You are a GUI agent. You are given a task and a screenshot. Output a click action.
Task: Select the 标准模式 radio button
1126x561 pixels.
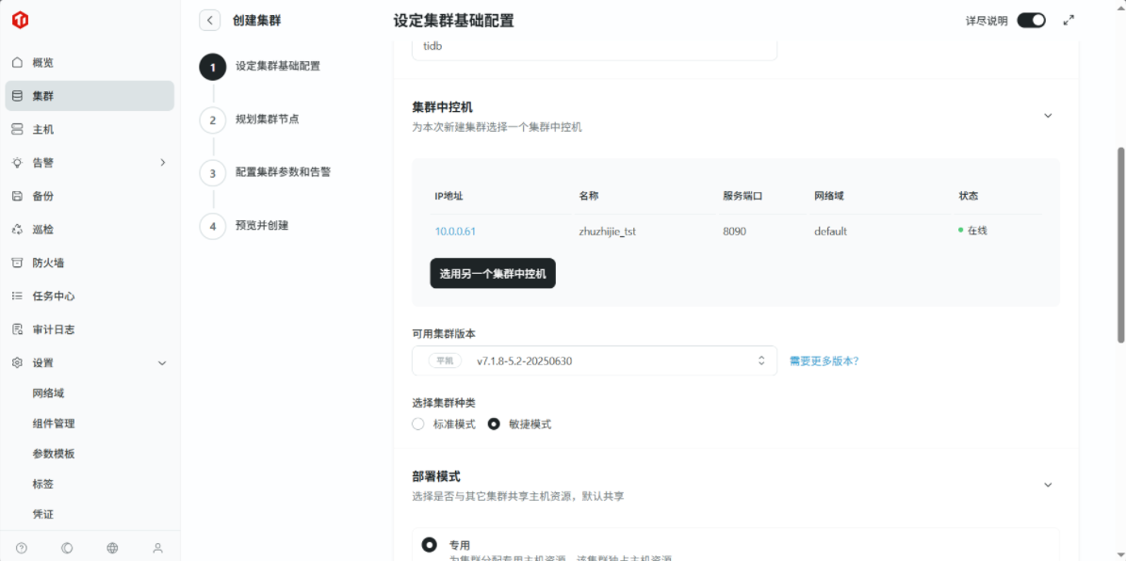coord(418,425)
